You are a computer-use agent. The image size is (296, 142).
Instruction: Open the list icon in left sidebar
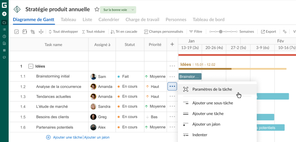pyautogui.click(x=4, y=29)
